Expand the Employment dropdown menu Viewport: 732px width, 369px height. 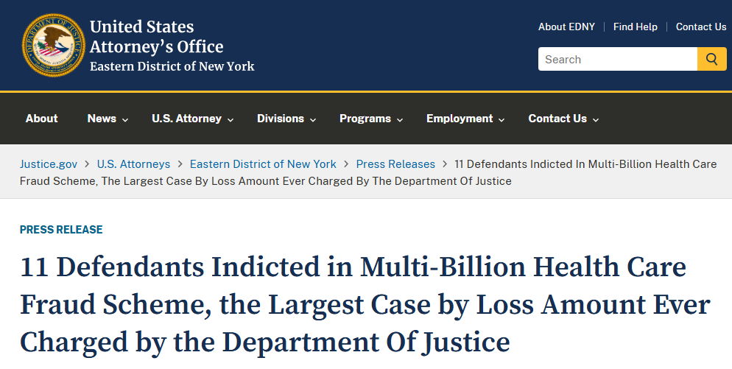(465, 119)
